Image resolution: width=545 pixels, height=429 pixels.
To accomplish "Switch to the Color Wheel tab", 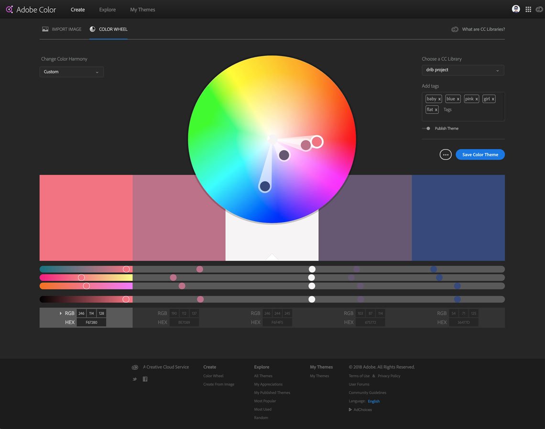I will [x=109, y=29].
